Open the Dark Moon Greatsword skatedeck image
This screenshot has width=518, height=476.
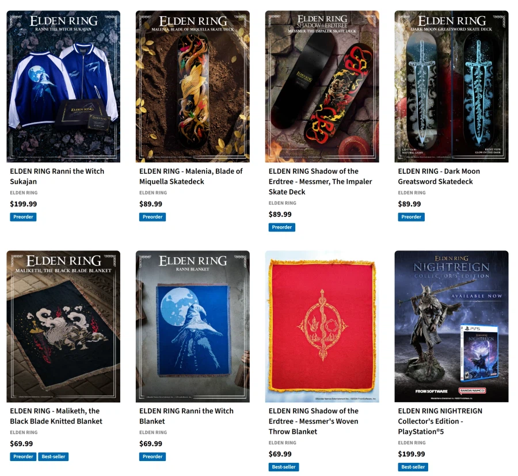pos(452,86)
